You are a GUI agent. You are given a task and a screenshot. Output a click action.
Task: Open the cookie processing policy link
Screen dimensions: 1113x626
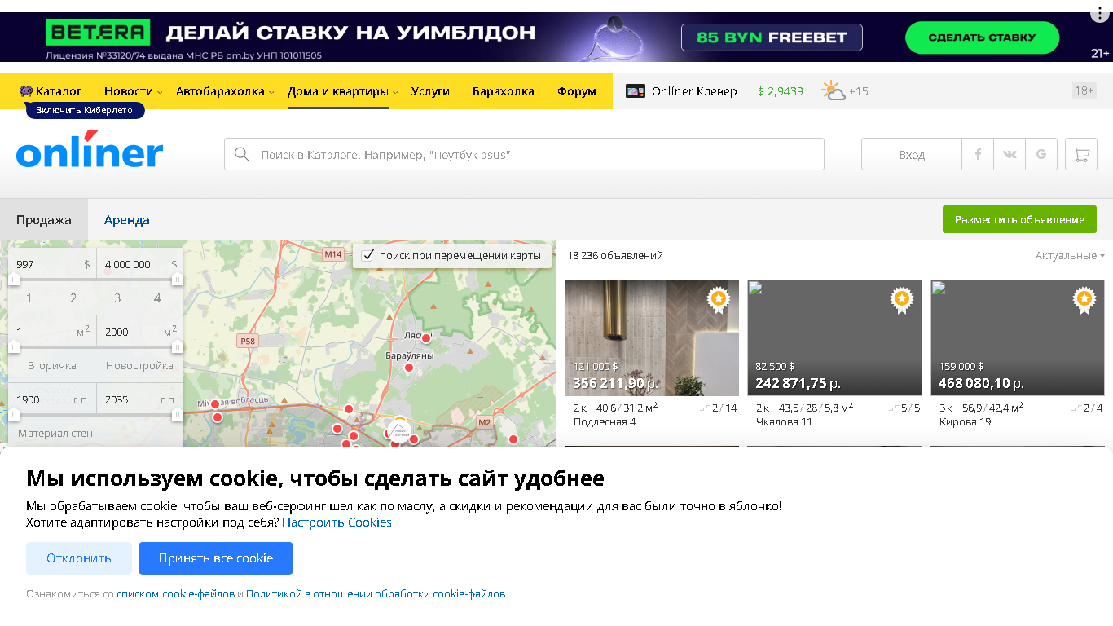[x=376, y=594]
